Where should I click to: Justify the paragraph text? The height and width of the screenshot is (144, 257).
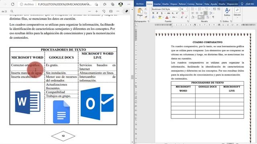(x=206, y=13)
